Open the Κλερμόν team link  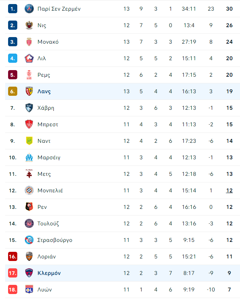[49, 273]
